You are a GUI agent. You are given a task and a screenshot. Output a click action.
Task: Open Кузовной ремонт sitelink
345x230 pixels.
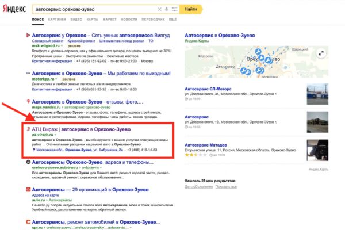pos(81,41)
